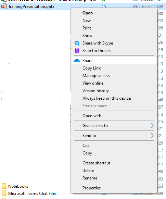Viewport: 166px width, 199px height.
Task: Click the Notebooks folder icon
Action: pos(4,186)
